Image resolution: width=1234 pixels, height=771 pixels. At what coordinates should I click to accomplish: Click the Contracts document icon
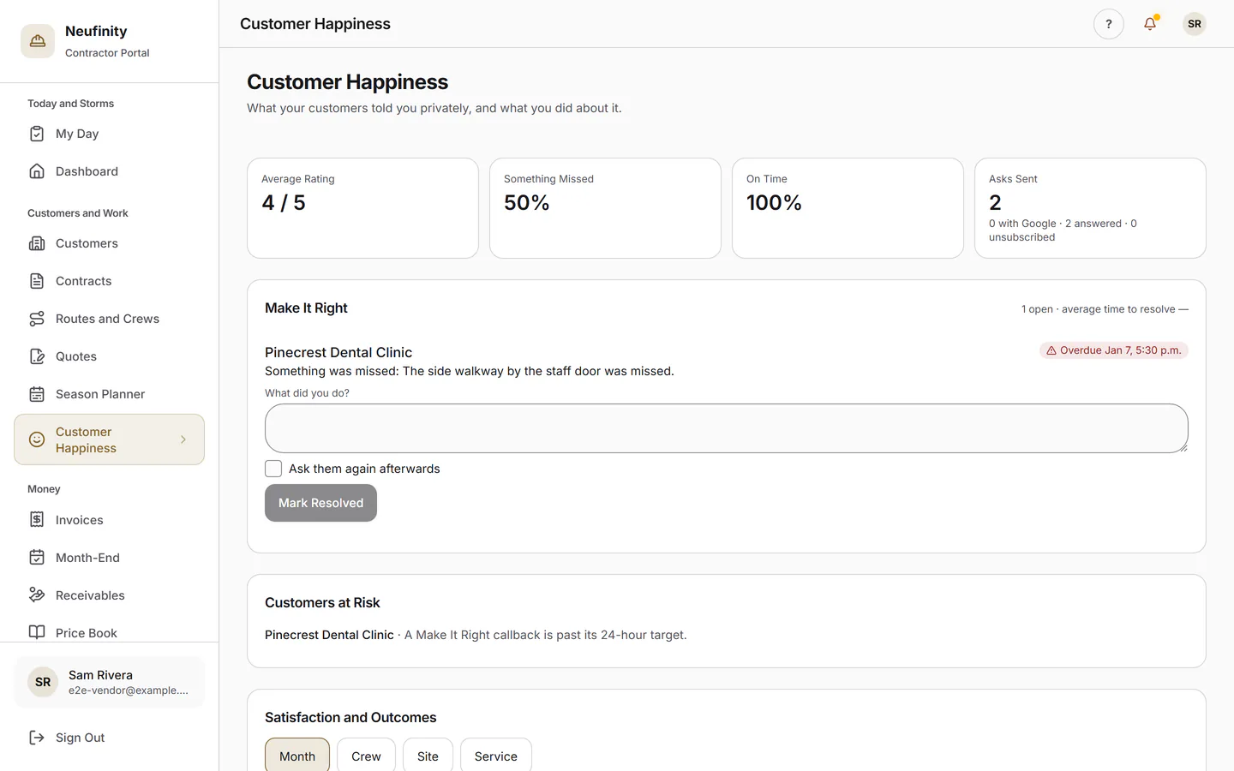pyautogui.click(x=37, y=281)
